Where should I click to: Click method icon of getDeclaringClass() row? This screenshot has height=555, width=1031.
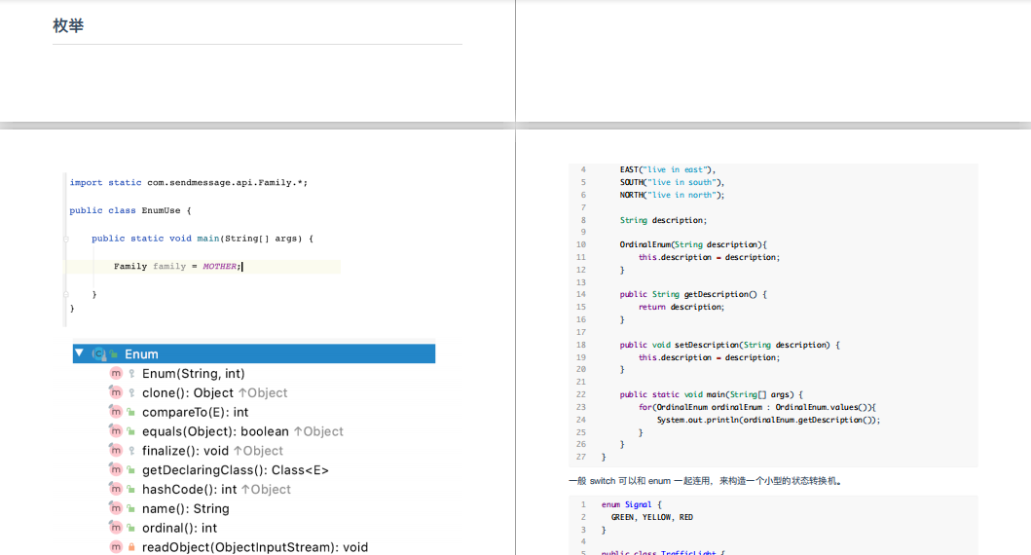point(116,469)
